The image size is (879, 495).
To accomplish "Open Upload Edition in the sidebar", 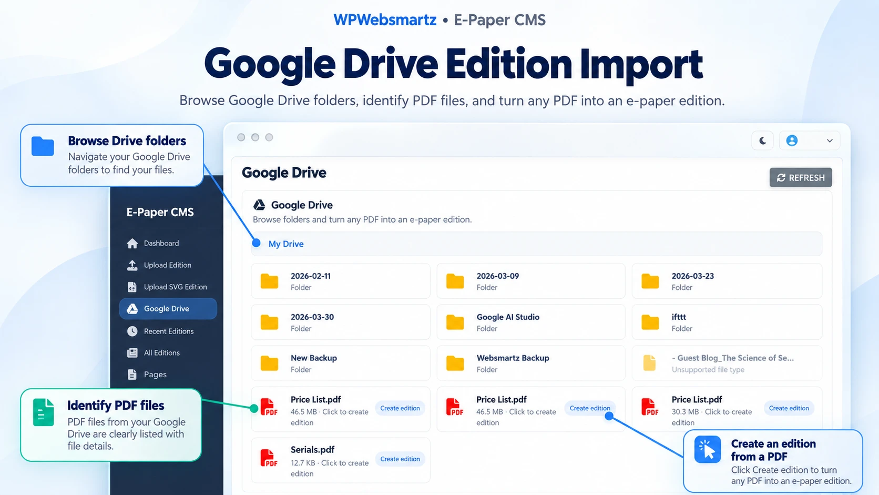I will click(168, 265).
